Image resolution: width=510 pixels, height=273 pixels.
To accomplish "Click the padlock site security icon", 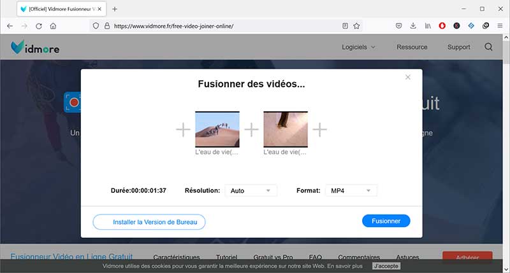I will coord(107,26).
